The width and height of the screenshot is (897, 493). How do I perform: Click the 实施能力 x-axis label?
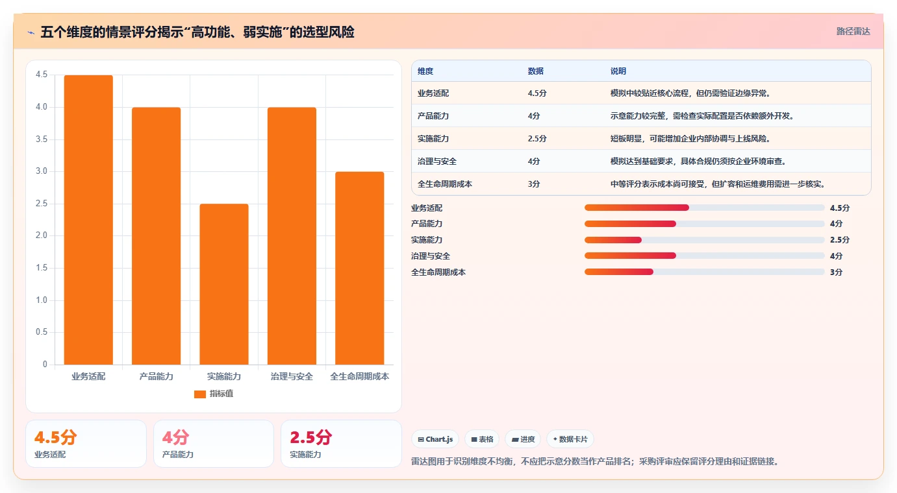pos(224,376)
